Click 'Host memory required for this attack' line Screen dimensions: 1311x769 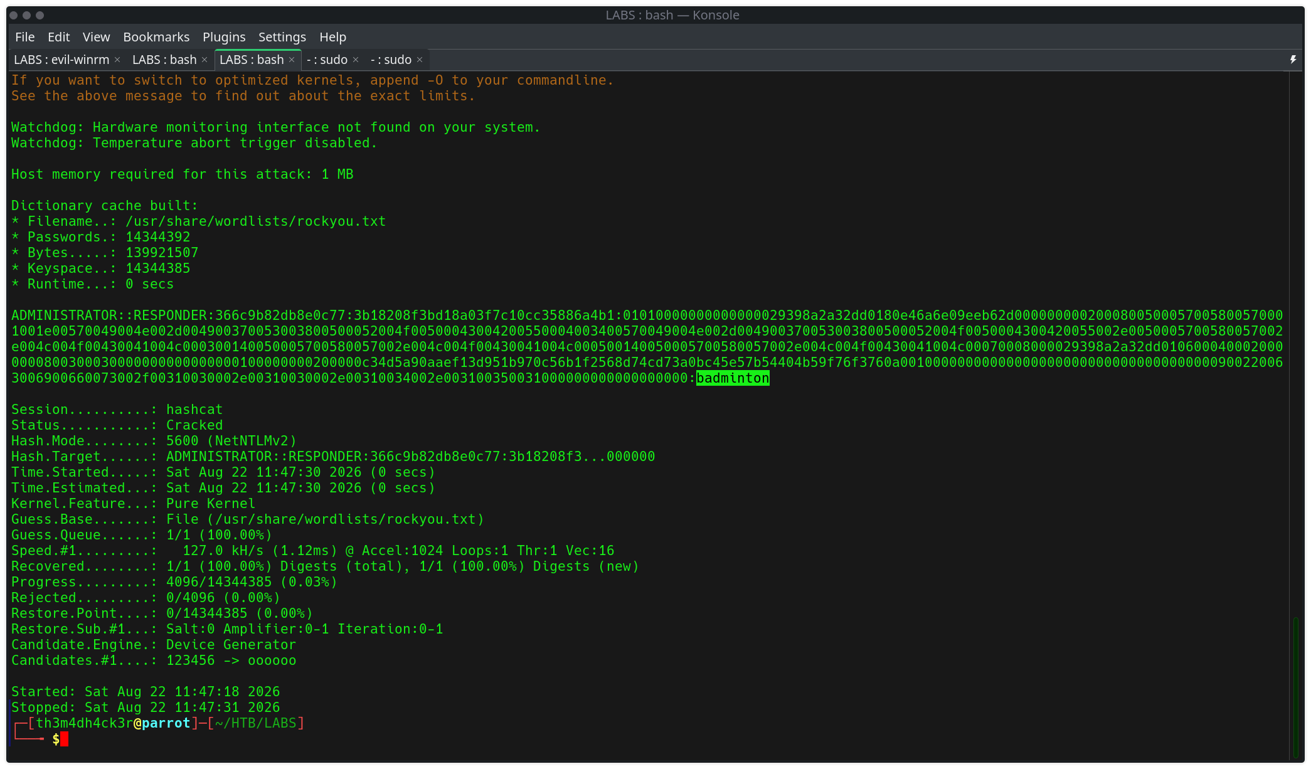click(182, 174)
